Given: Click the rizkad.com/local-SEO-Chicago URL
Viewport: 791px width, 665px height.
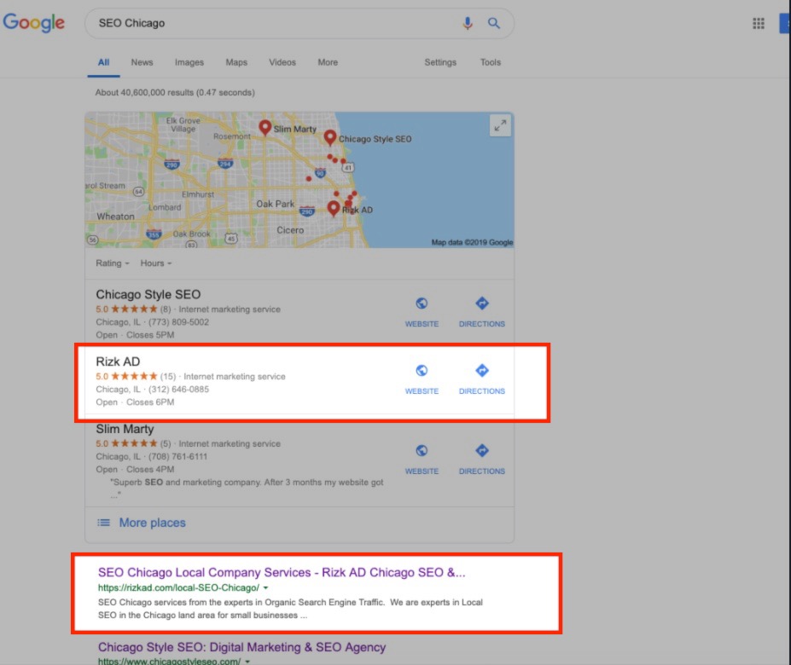Looking at the screenshot, I should pyautogui.click(x=178, y=588).
